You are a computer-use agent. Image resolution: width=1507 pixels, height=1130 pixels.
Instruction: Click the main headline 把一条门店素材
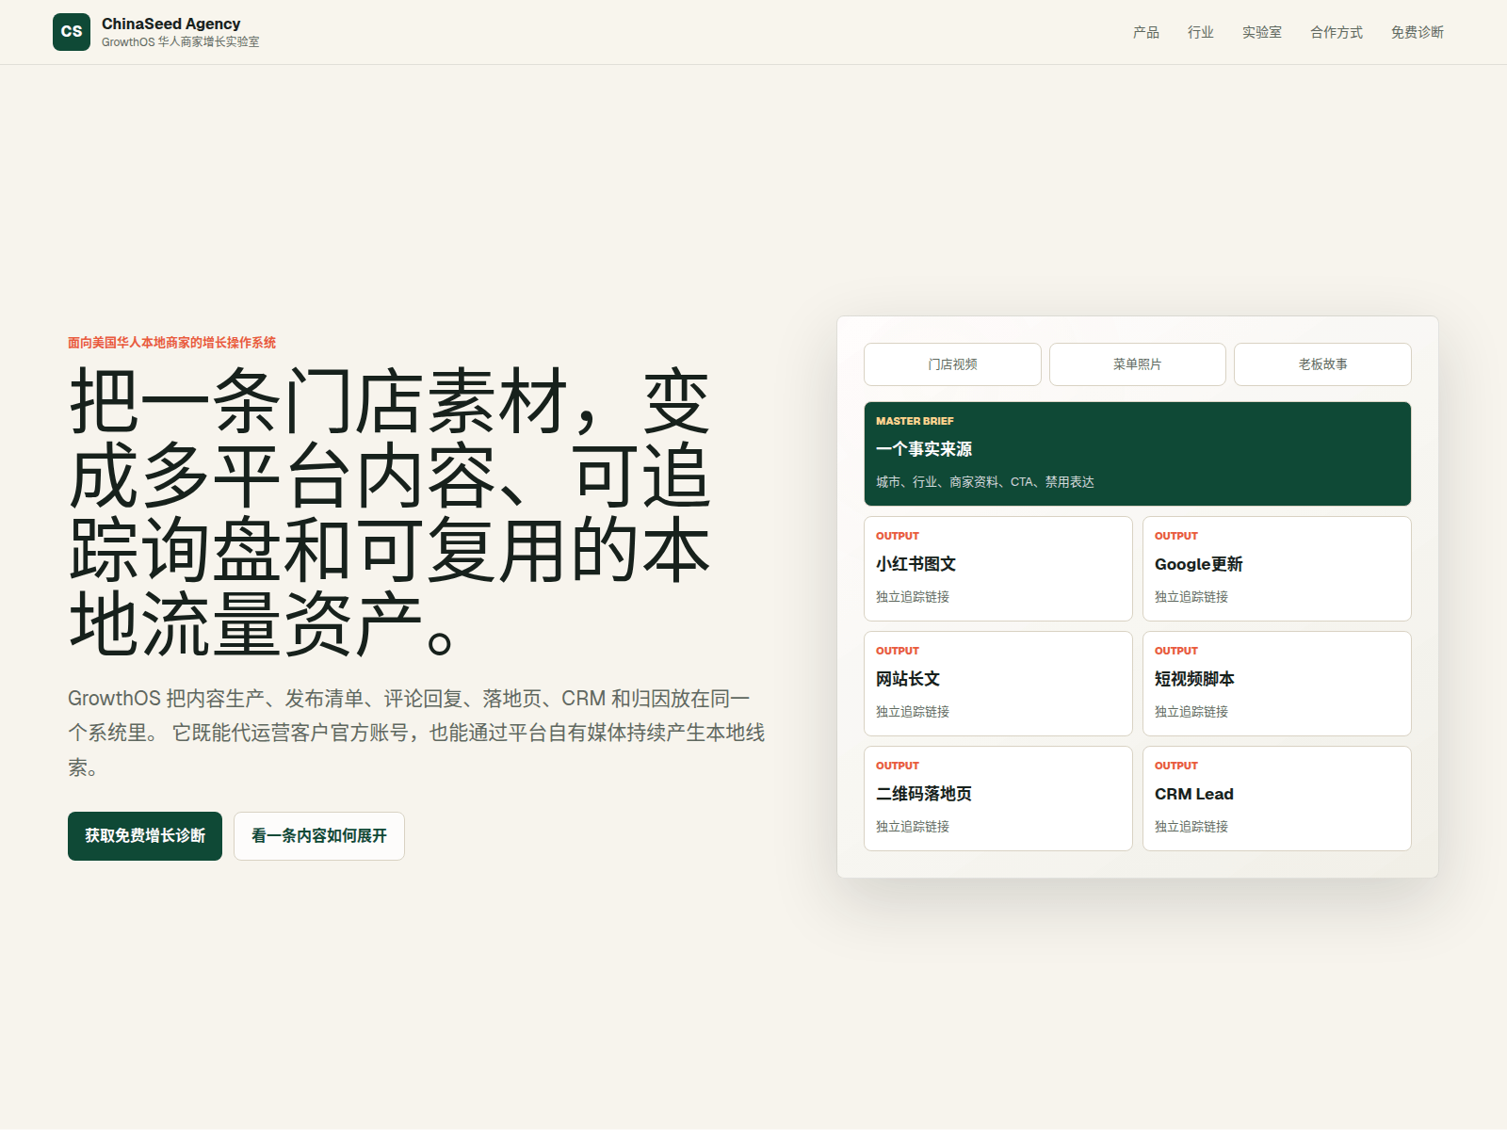pyautogui.click(x=390, y=512)
